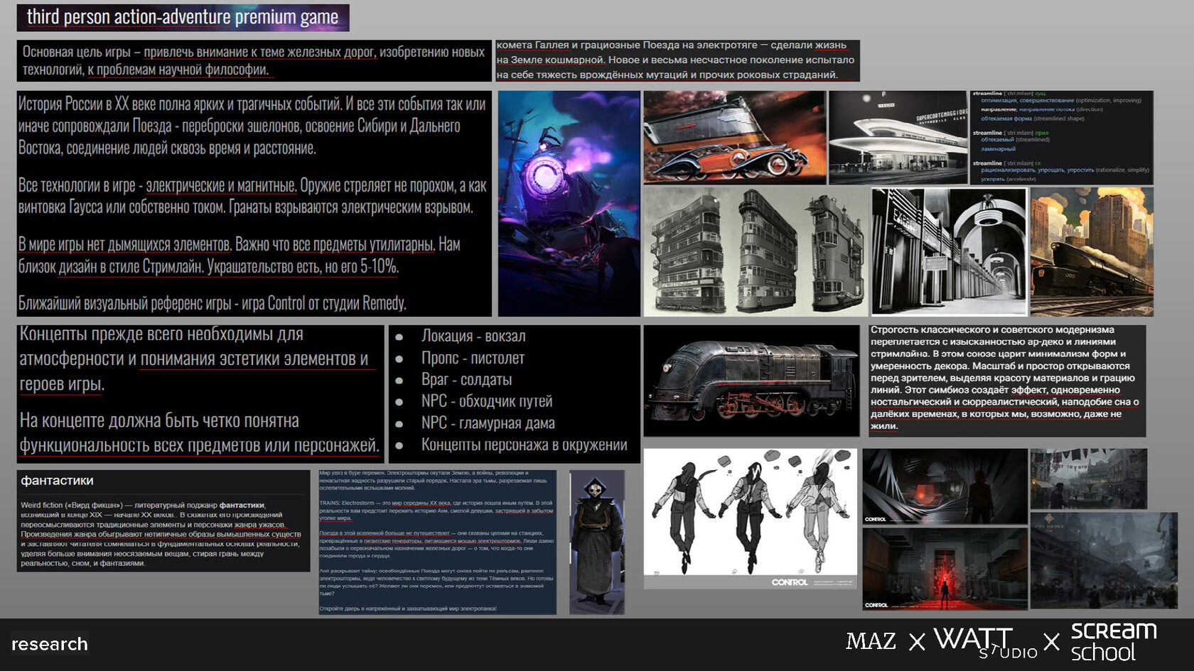Screen dimensions: 1194x671
Task: Select the orange streamline car illustration
Action: [735, 137]
